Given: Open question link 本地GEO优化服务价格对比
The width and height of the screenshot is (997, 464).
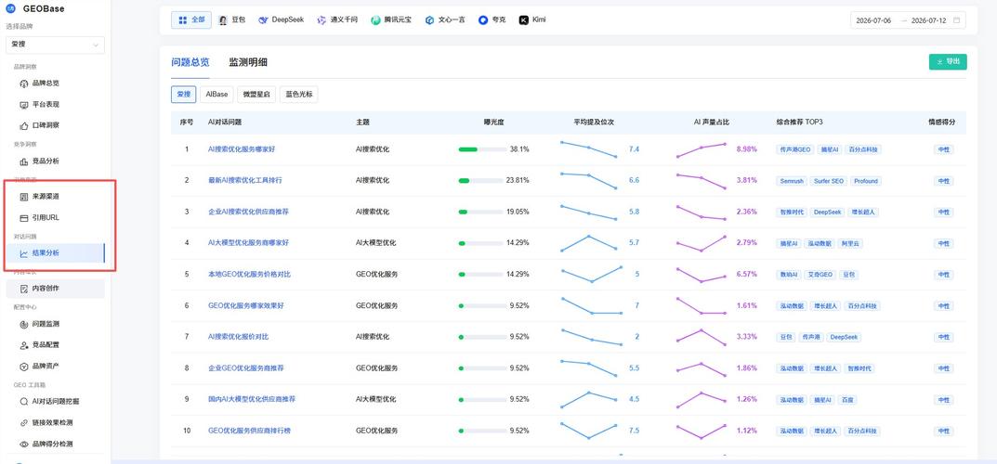Looking at the screenshot, I should 249,274.
